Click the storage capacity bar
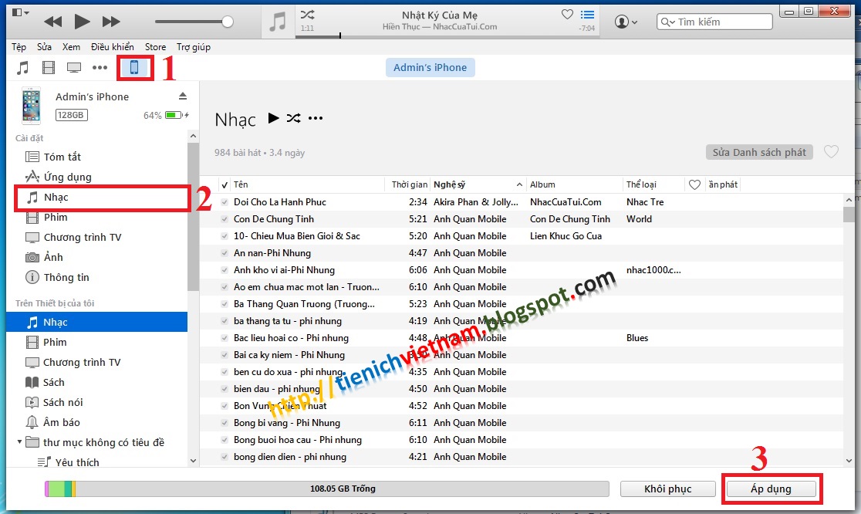861x514 pixels. pyautogui.click(x=326, y=489)
